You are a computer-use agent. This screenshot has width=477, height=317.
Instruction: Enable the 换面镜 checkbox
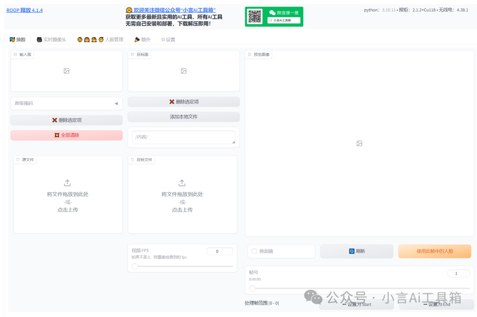tap(254, 251)
